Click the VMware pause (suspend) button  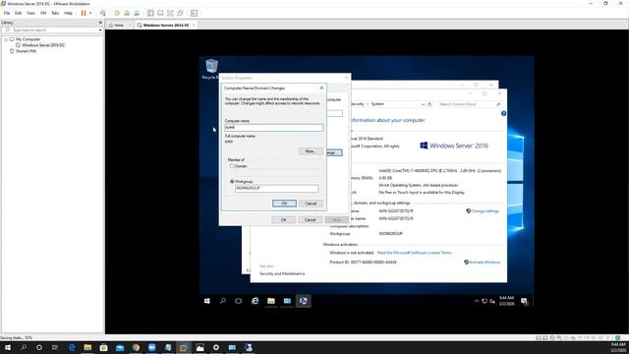[84, 13]
